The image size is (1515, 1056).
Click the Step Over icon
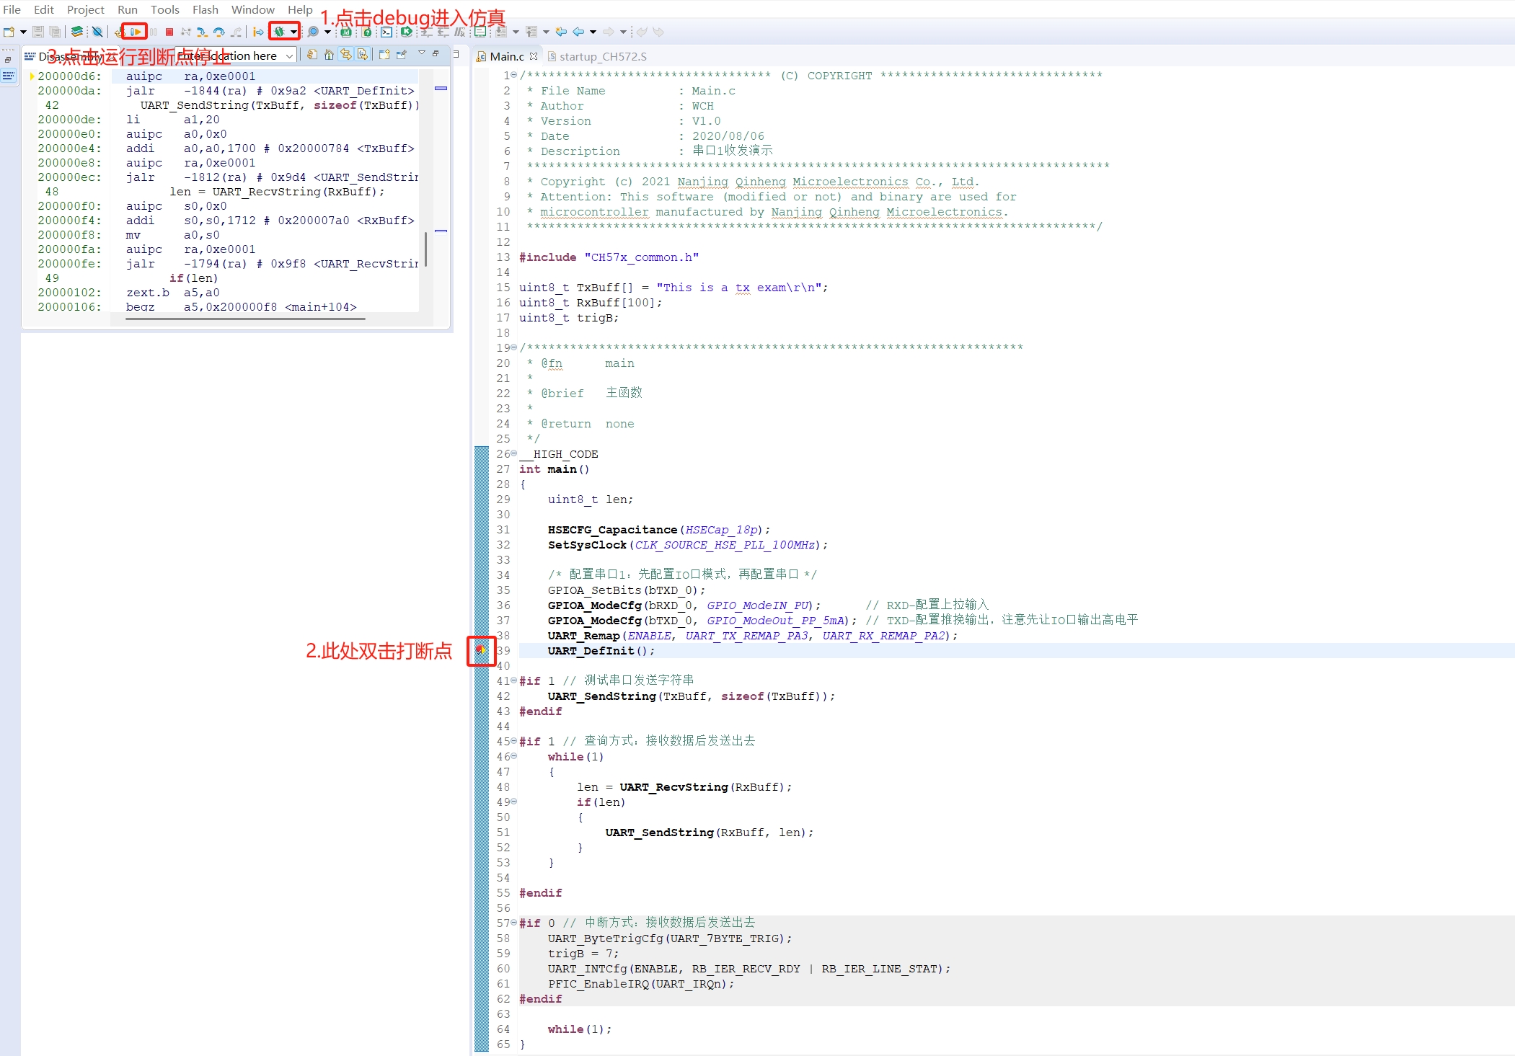218,32
